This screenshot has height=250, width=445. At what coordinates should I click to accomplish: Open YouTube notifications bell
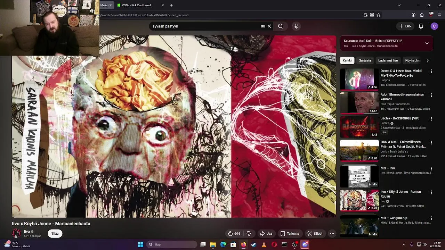[421, 26]
